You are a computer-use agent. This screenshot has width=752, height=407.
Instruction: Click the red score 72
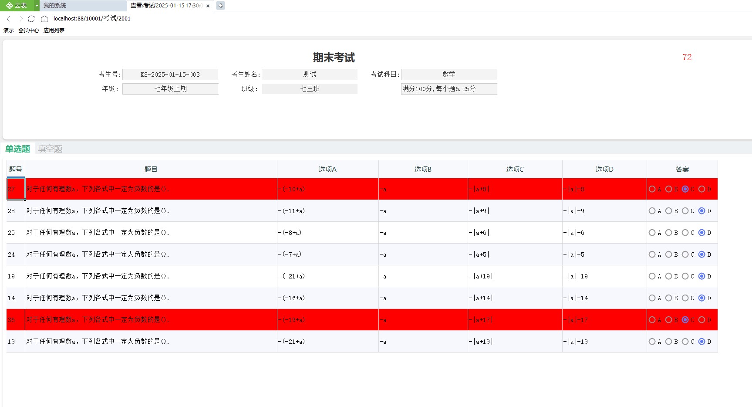click(x=687, y=58)
